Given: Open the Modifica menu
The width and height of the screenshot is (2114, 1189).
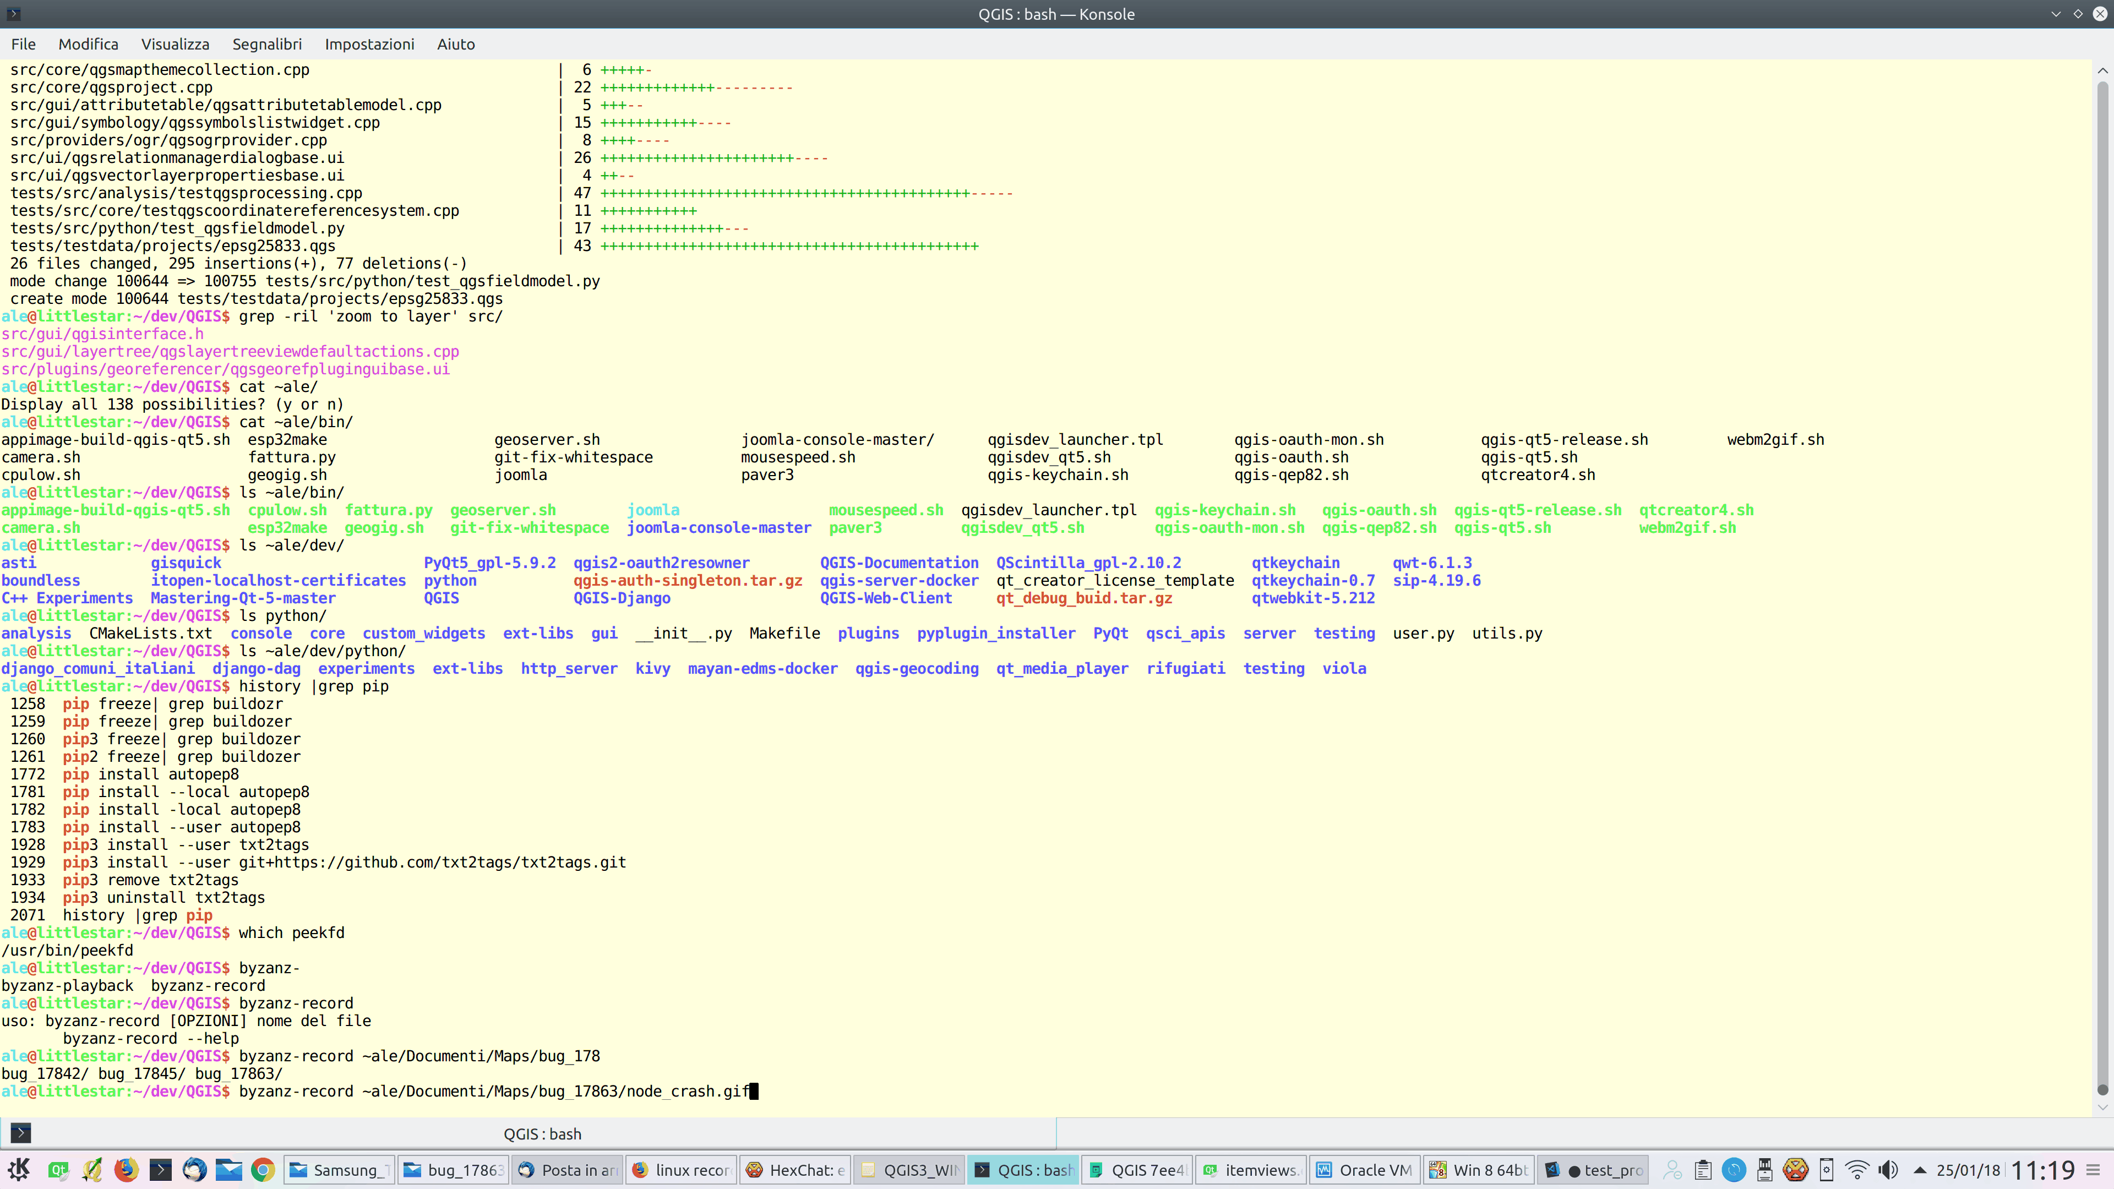Looking at the screenshot, I should [x=89, y=44].
